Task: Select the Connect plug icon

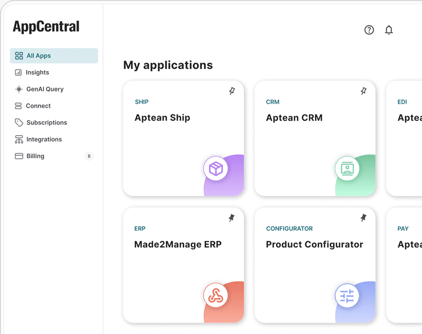Action: pyautogui.click(x=18, y=106)
